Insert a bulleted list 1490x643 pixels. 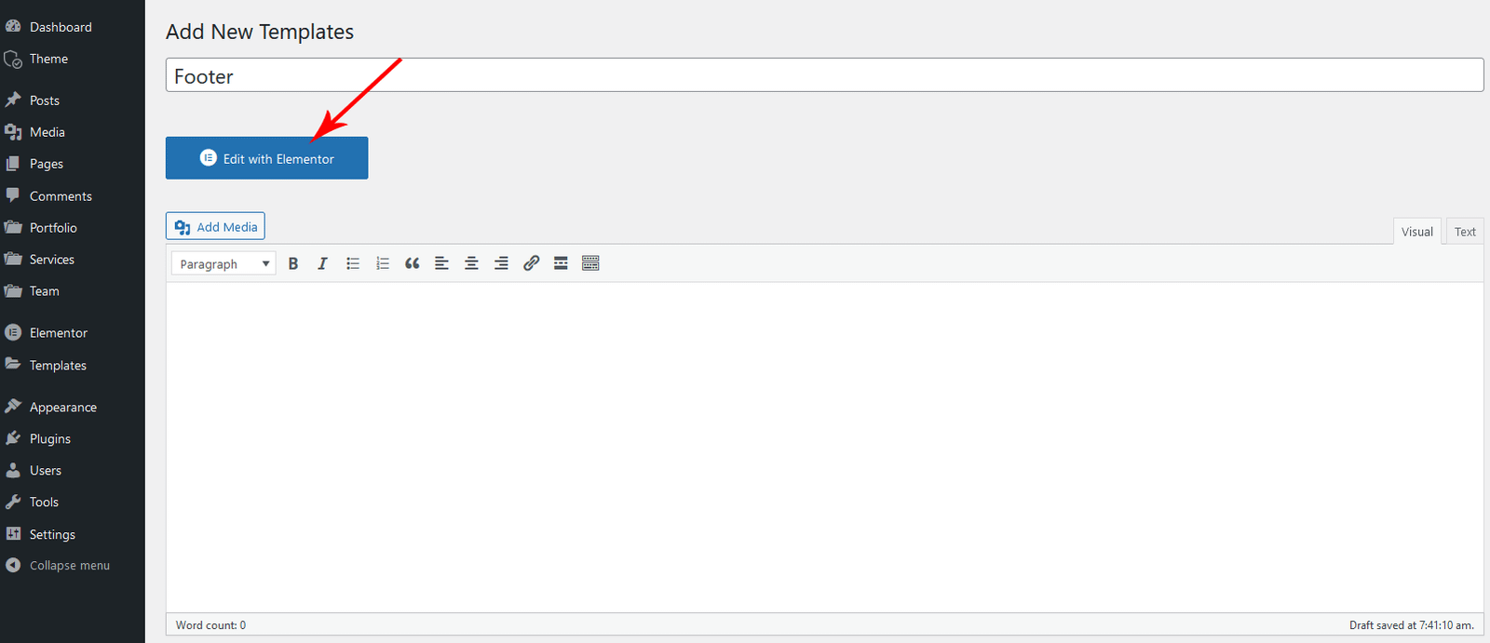353,263
